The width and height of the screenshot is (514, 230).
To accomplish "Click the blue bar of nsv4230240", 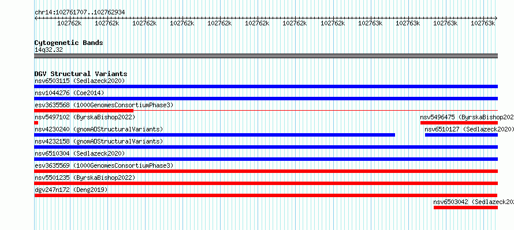I will pyautogui.click(x=214, y=135).
